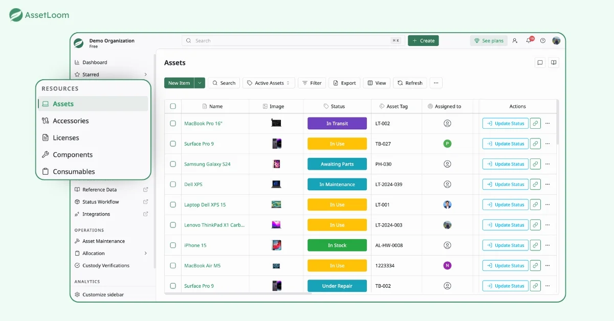The image size is (614, 321).
Task: Click the three-dots more options toolbar button
Action: 436,83
